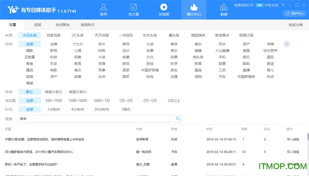Choose the 汽车 field filter
Screen dimensions: 309x176
pos(222,76)
